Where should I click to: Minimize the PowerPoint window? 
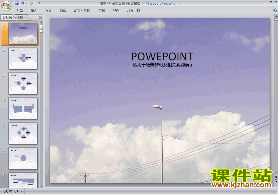(x=266, y=3)
